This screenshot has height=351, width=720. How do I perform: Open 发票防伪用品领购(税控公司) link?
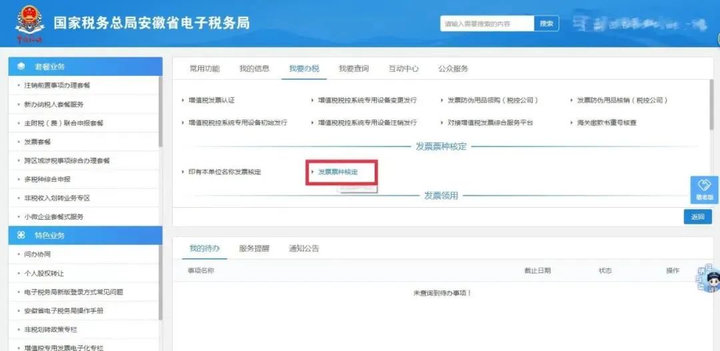[x=493, y=100]
